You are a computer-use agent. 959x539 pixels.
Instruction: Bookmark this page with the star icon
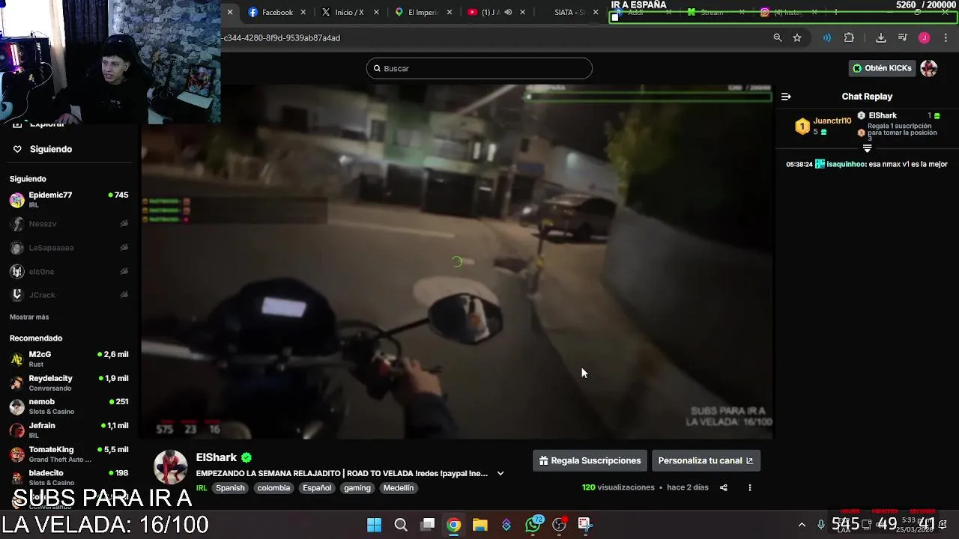797,37
